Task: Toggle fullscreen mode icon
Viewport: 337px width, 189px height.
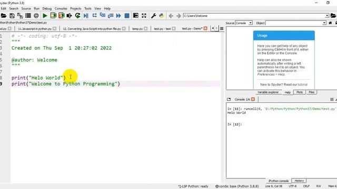Action: pyautogui.click(x=144, y=16)
